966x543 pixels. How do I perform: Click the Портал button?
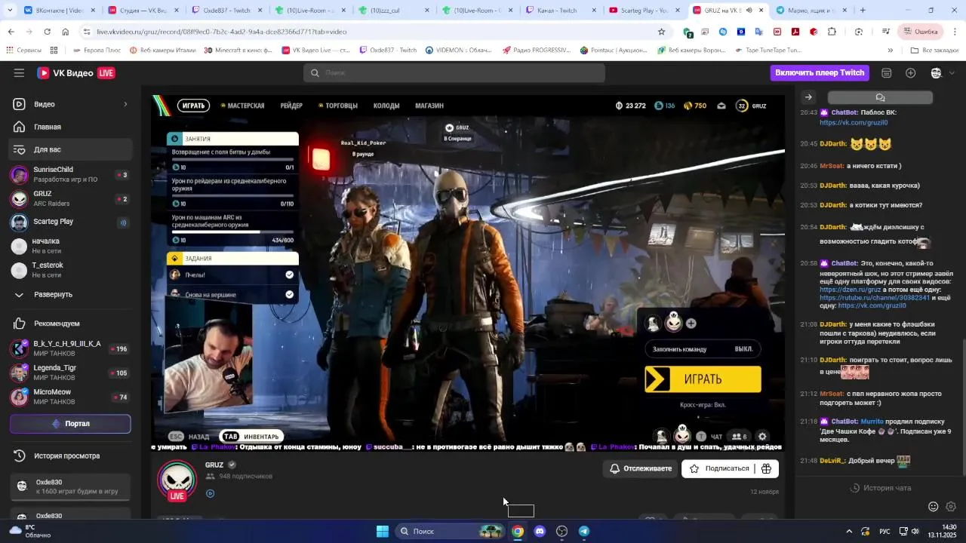[x=70, y=424]
